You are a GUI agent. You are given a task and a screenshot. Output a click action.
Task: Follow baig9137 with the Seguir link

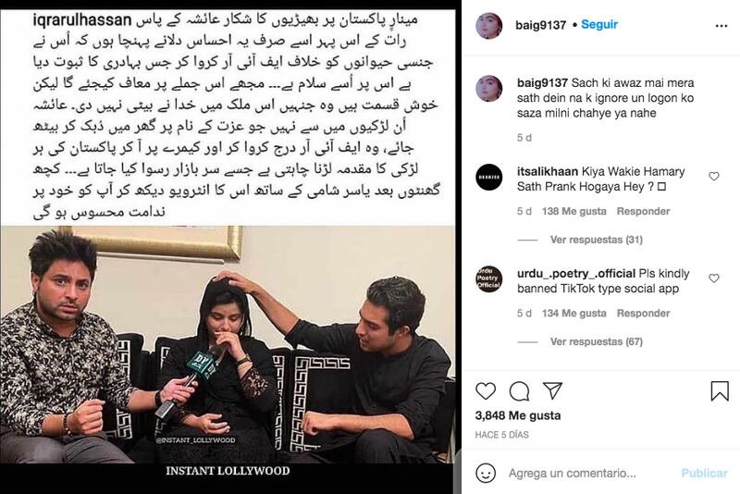[599, 25]
